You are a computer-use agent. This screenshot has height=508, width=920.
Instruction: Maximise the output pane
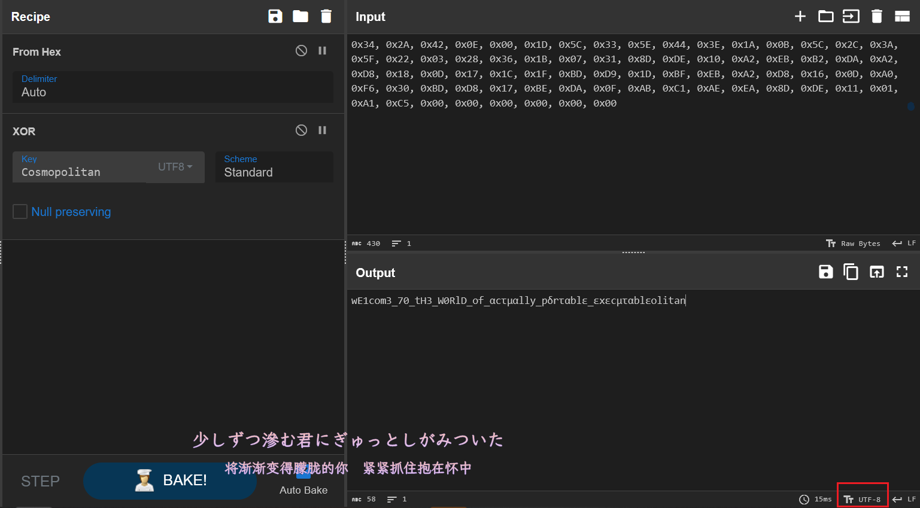coord(902,272)
